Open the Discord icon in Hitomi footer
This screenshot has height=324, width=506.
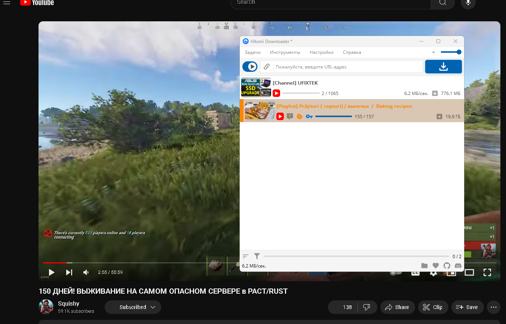click(458, 266)
